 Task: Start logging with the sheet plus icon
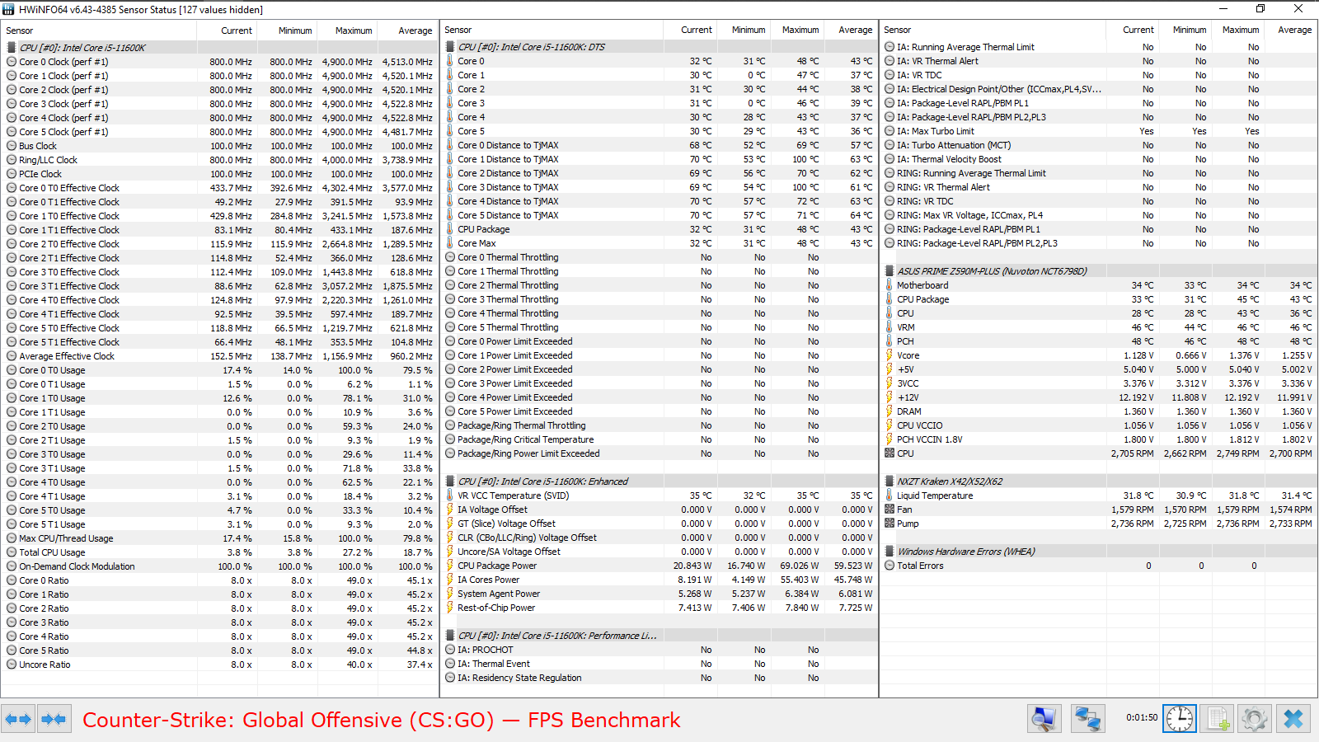coord(1218,719)
